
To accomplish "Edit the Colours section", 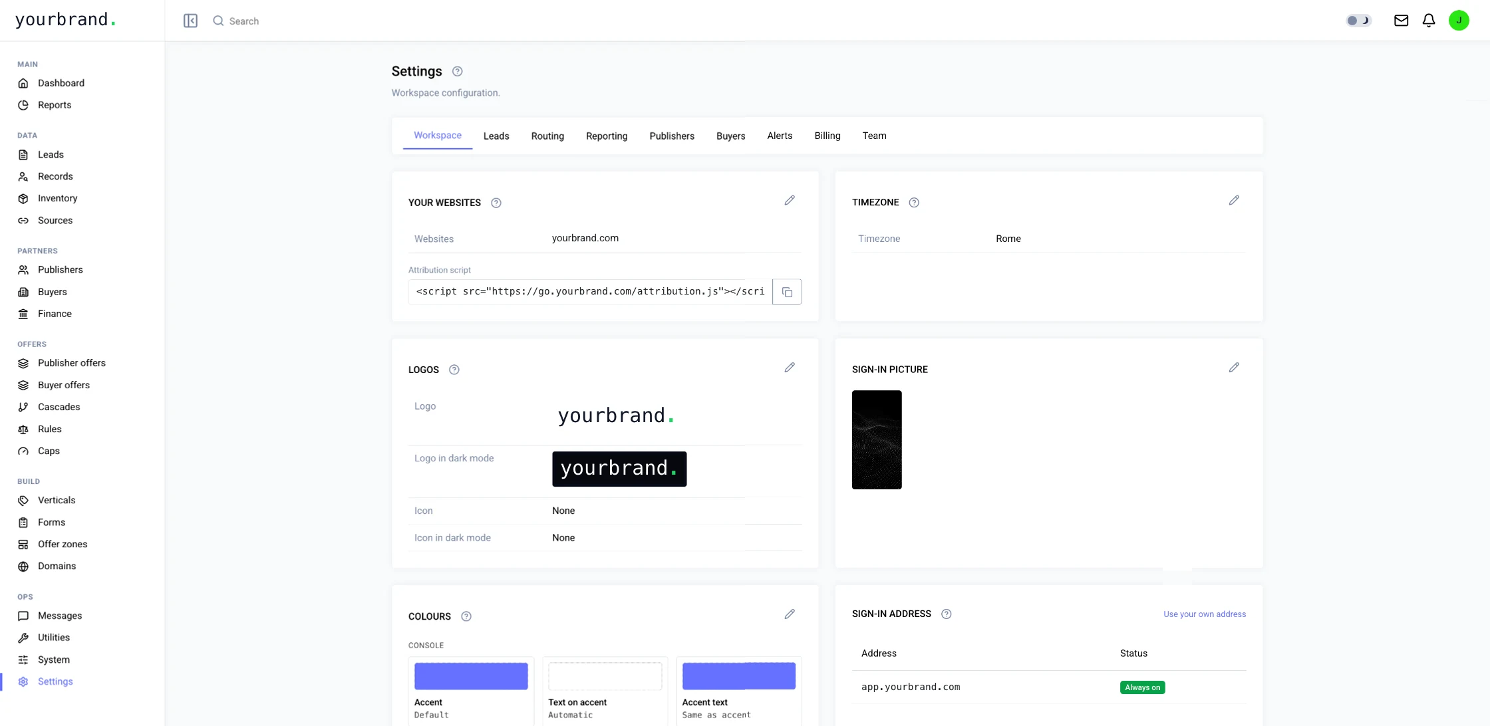I will pyautogui.click(x=790, y=614).
